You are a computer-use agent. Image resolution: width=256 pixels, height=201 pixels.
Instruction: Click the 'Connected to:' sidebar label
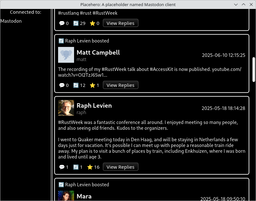point(26,12)
